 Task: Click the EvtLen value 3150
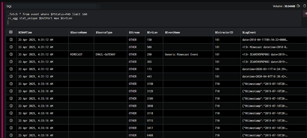[150, 84]
